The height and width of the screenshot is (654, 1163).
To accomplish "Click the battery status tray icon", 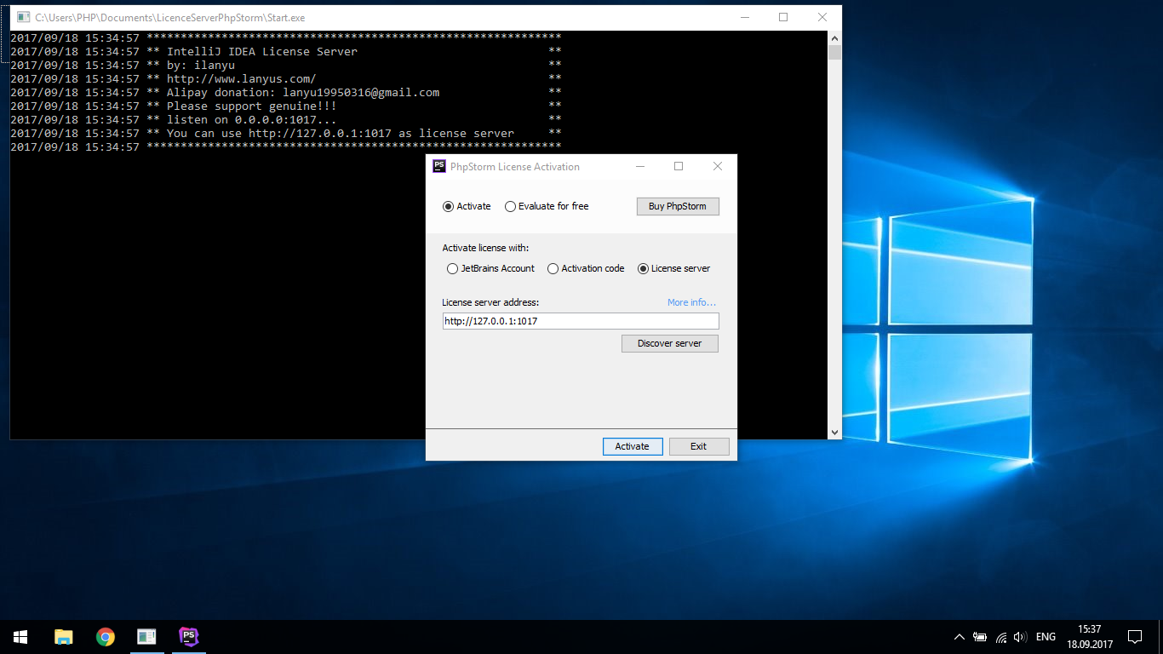I will pyautogui.click(x=980, y=637).
